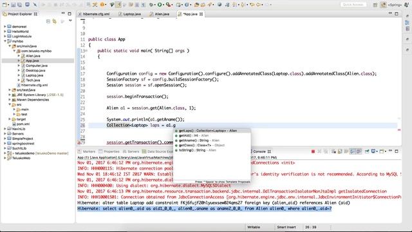Choose getClass() autocomplete suggestion

point(212,145)
